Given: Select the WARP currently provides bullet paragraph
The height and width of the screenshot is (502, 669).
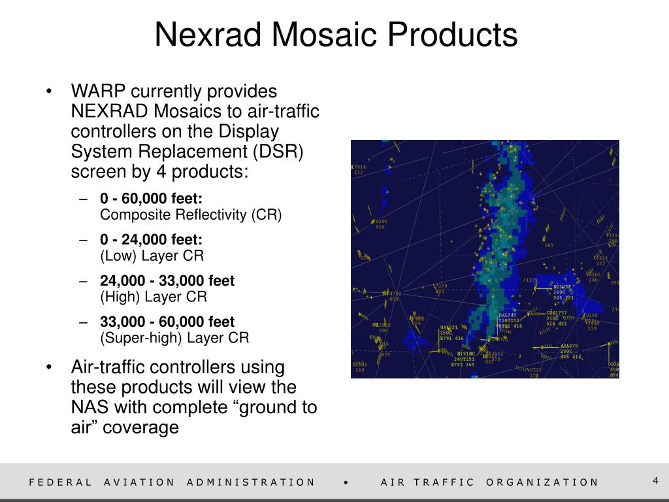Looking at the screenshot, I should tap(195, 131).
